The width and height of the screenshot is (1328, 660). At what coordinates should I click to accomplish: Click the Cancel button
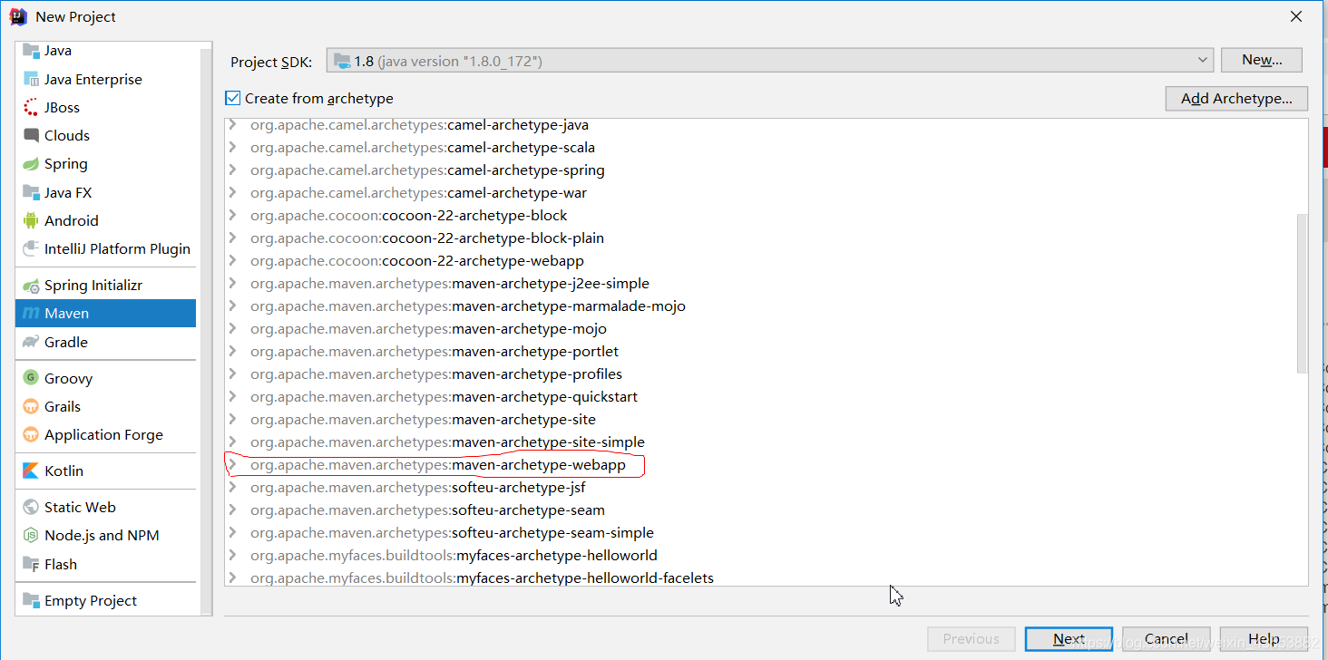pyautogui.click(x=1166, y=638)
